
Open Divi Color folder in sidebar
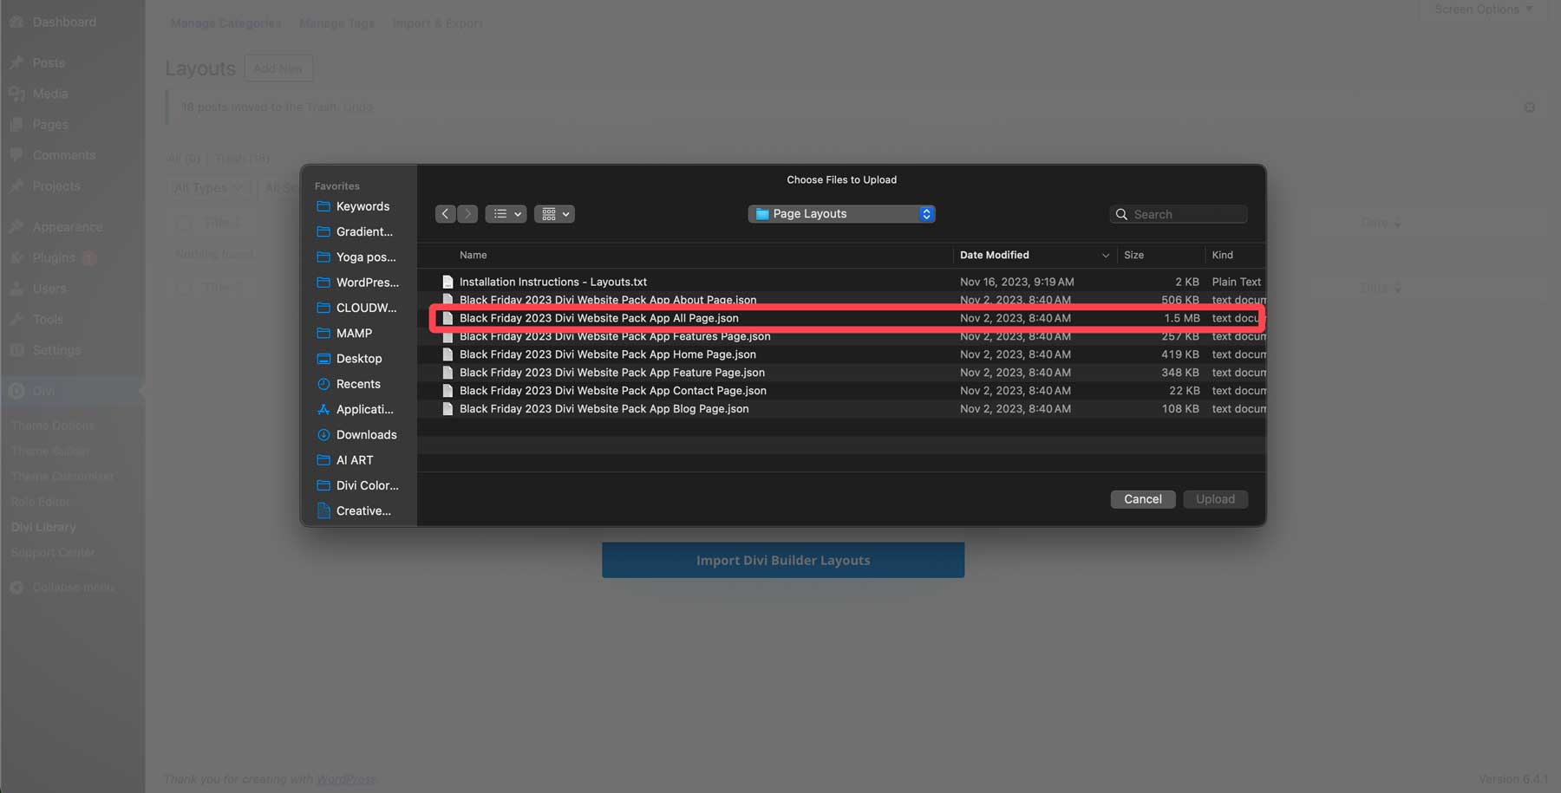tap(358, 485)
